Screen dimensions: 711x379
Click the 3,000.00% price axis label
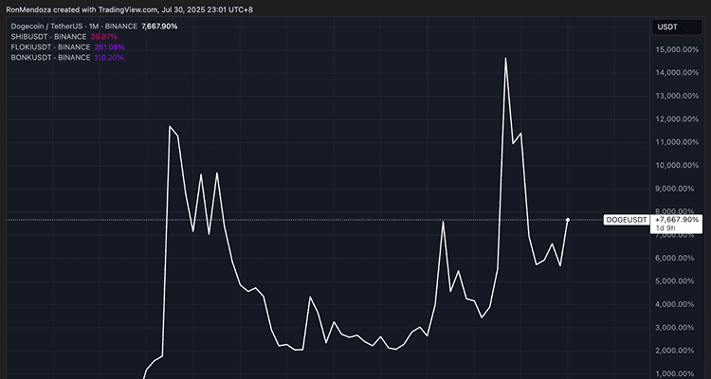click(675, 327)
